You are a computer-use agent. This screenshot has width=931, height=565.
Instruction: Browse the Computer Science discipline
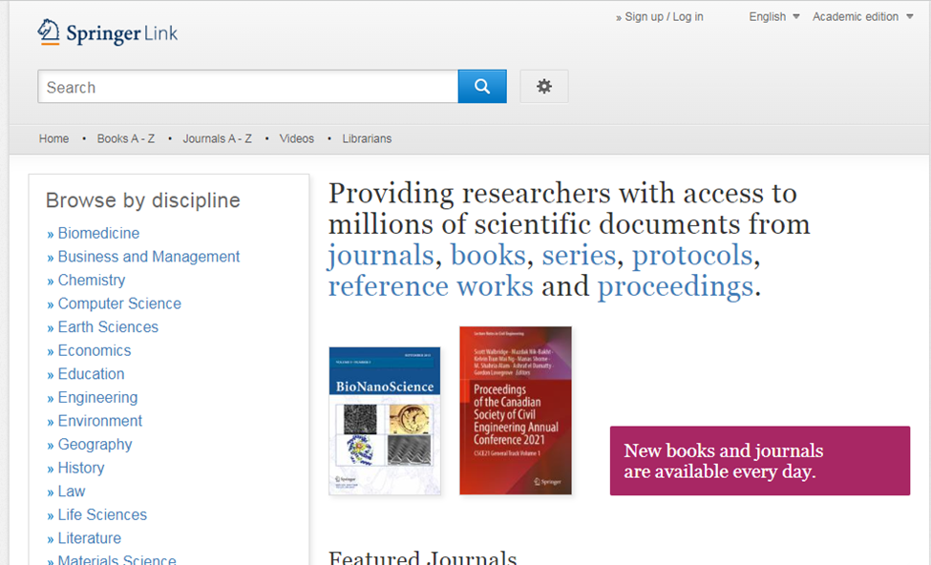118,303
